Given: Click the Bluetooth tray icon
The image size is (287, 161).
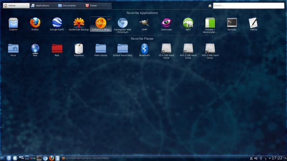Looking at the screenshot, I should [x=261, y=158].
